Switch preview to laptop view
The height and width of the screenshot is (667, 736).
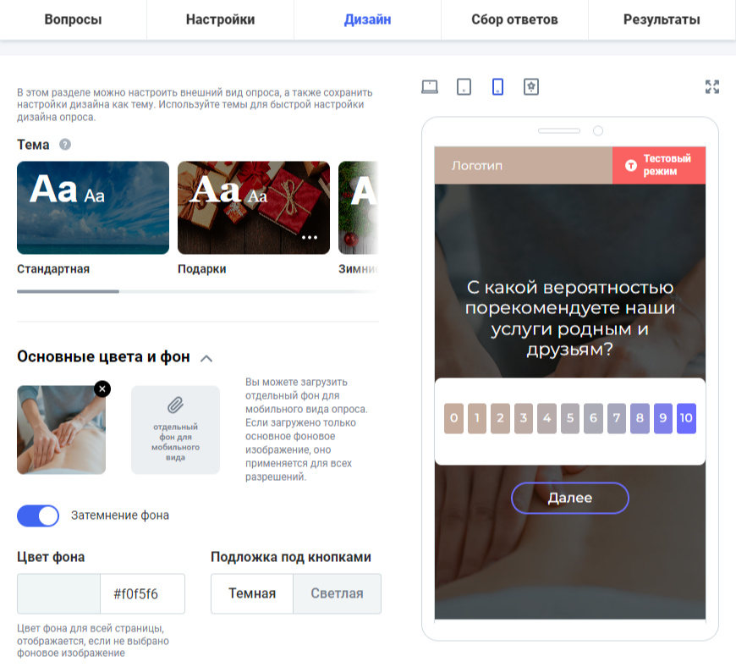click(x=430, y=87)
